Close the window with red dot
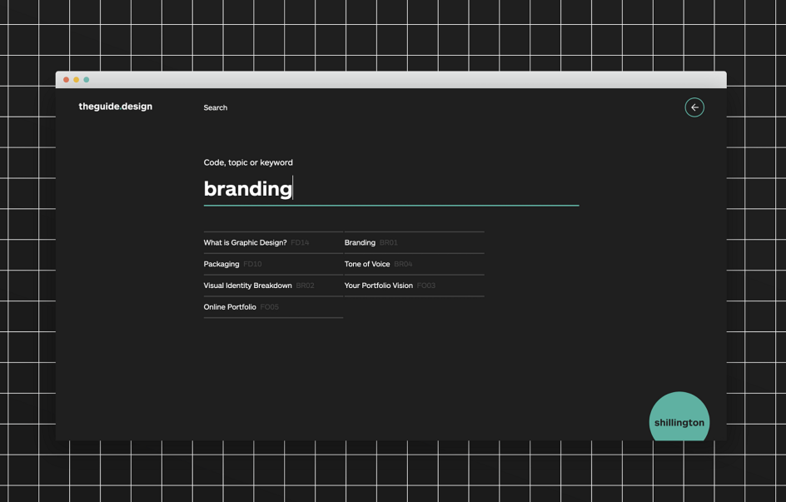The width and height of the screenshot is (786, 502). 67,80
